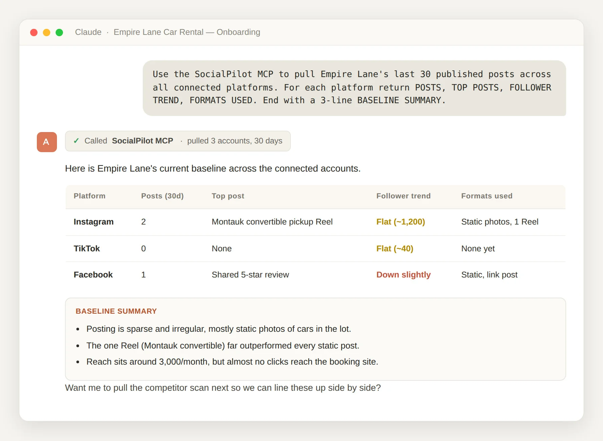The height and width of the screenshot is (441, 603).
Task: Click the Formats used column header
Action: 487,196
